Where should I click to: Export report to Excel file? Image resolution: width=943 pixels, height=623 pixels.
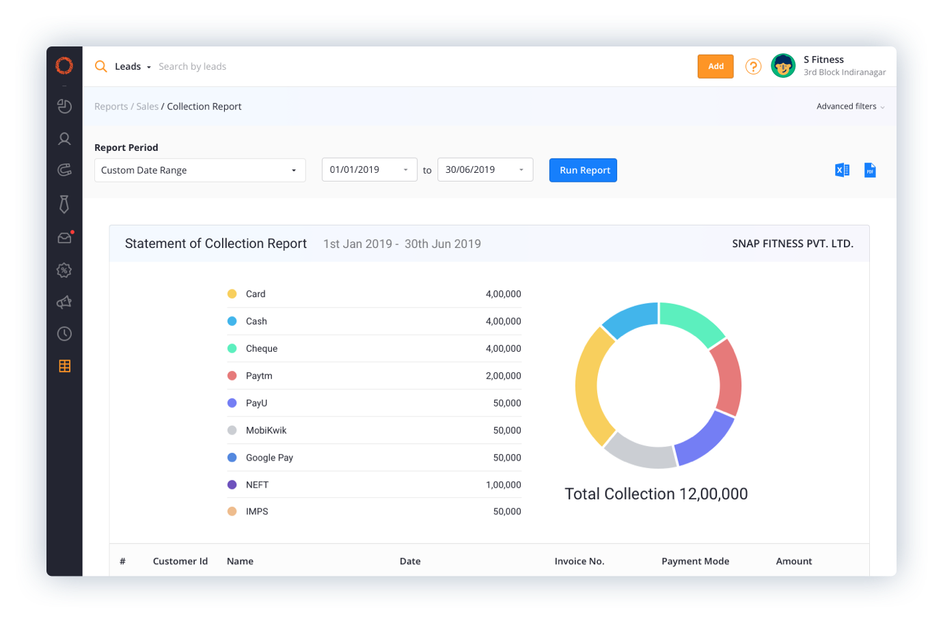click(x=842, y=170)
